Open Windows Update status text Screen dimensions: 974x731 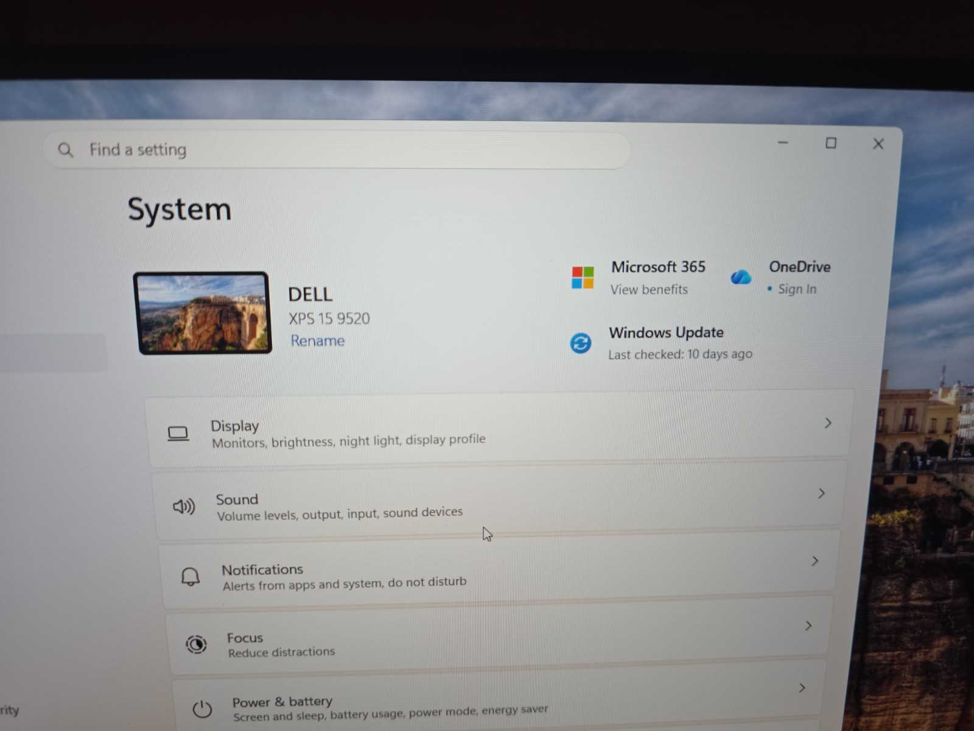point(680,355)
